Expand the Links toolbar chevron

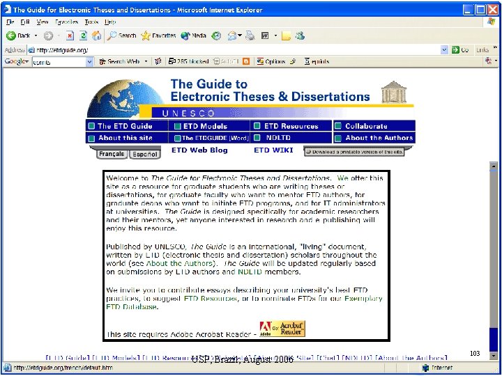point(495,47)
